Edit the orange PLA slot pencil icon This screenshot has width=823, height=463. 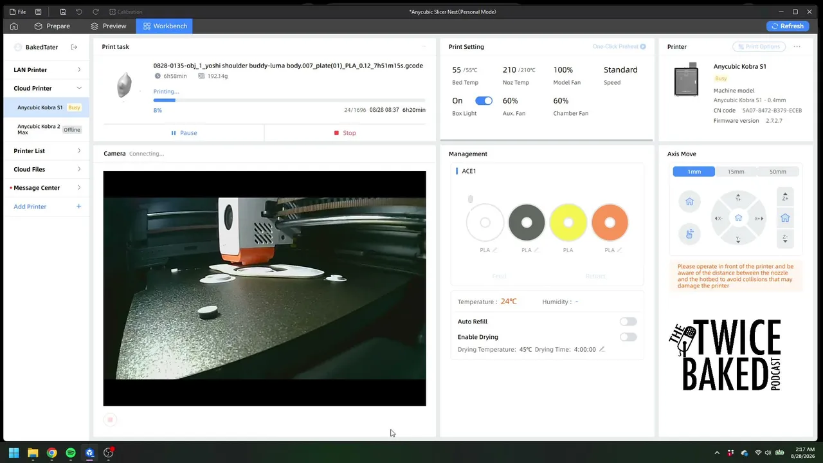point(619,250)
